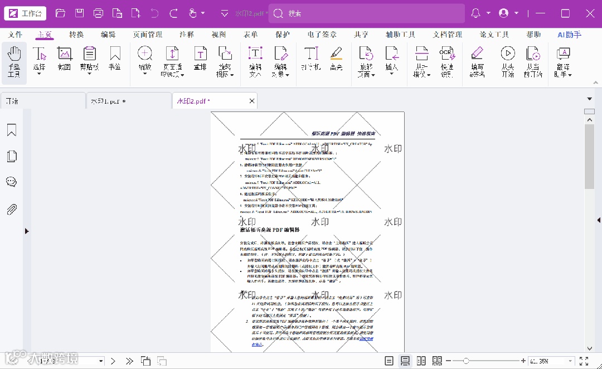The image size is (602, 369).
Task: Click the Print icon in title bar
Action: (x=98, y=13)
